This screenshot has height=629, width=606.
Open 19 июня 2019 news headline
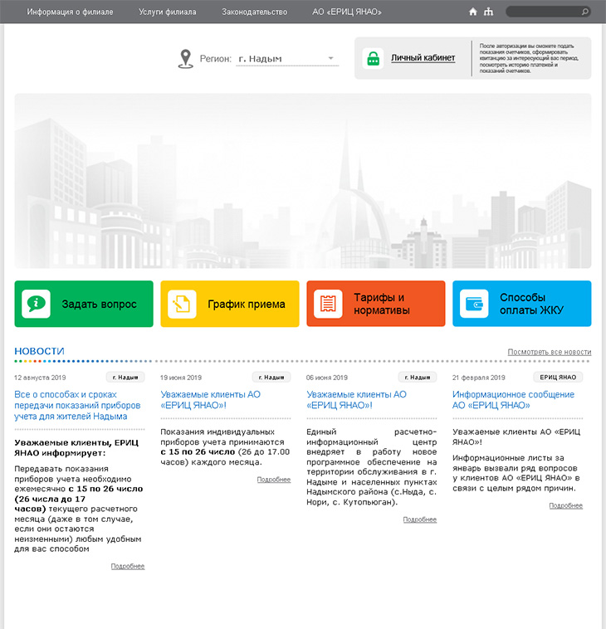coord(210,400)
